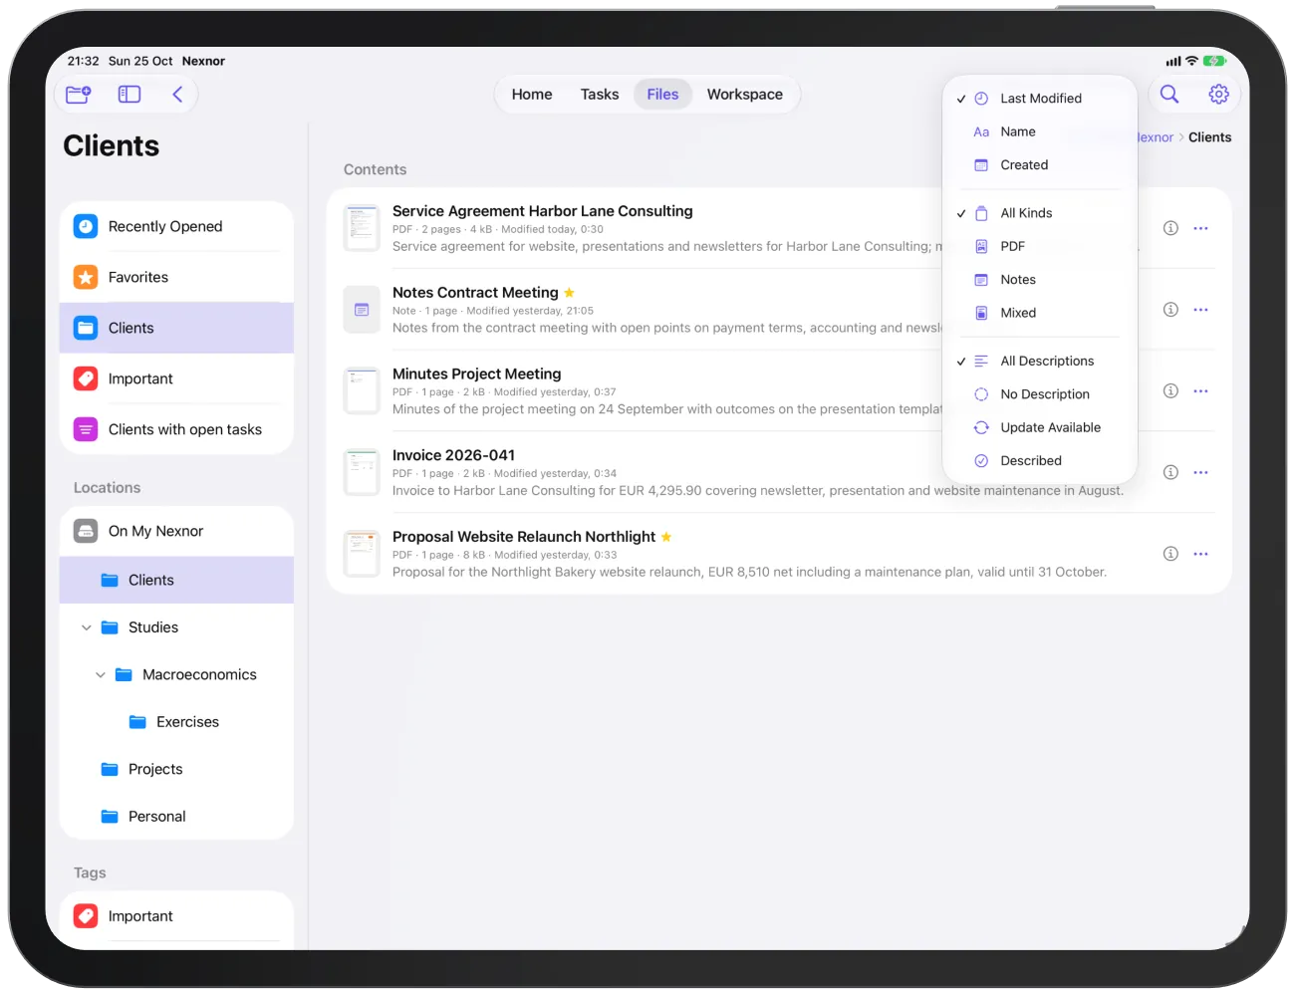Toggle the sidebar panel icon
Image resolution: width=1295 pixels, height=994 pixels.
click(129, 95)
